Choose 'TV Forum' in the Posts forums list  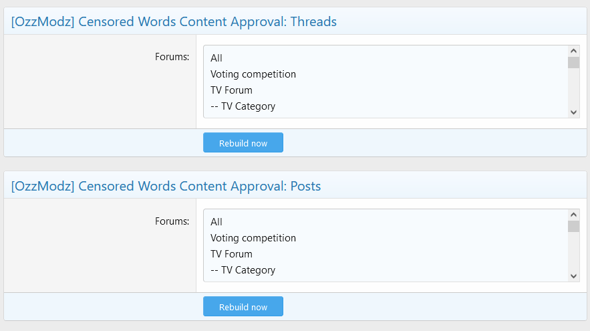(x=231, y=254)
